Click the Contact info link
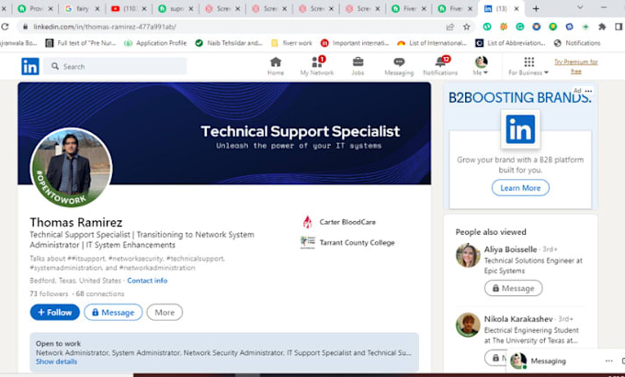Screen dimensions: 625x377 coord(147,280)
